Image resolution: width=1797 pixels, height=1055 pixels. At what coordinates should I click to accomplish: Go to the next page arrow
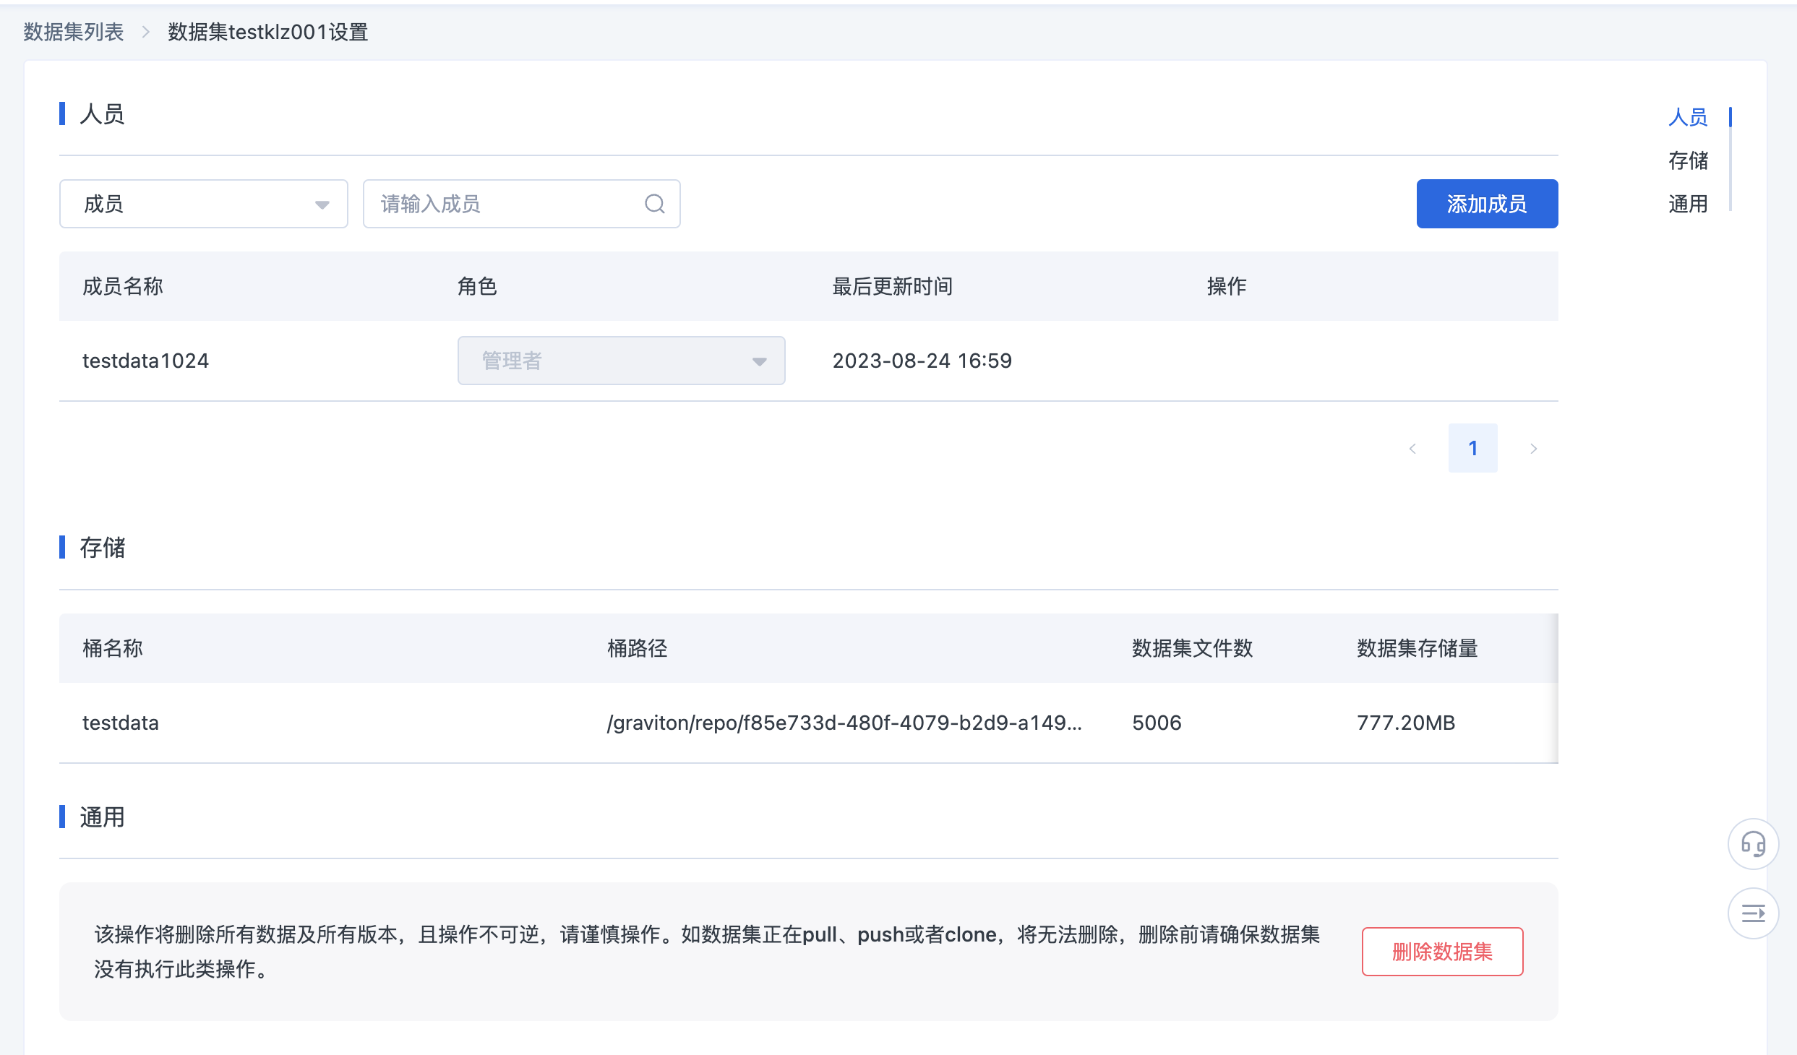(x=1533, y=449)
